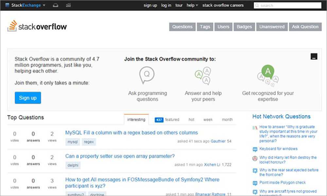Open user Xichen Li's profile
This screenshot has height=196, width=327.
212,165
